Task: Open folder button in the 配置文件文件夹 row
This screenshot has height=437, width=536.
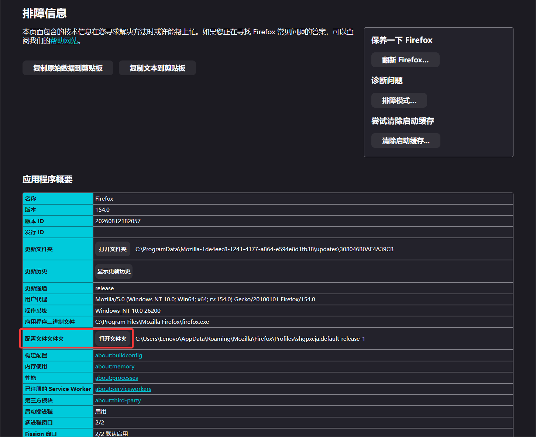Action: (x=113, y=339)
